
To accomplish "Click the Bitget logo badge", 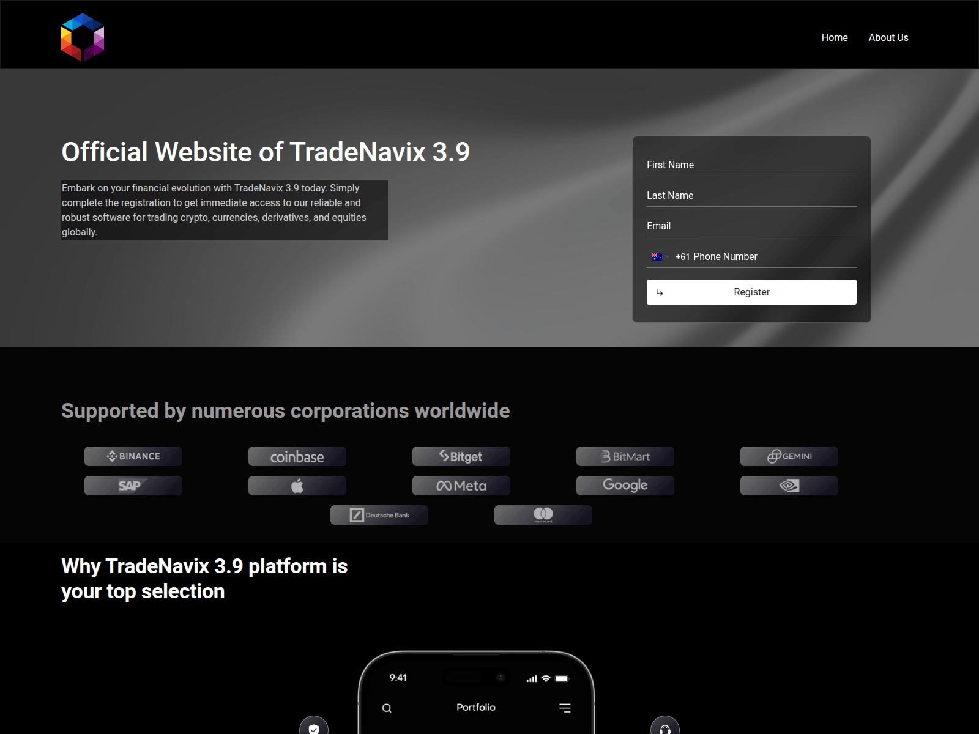I will coord(461,456).
